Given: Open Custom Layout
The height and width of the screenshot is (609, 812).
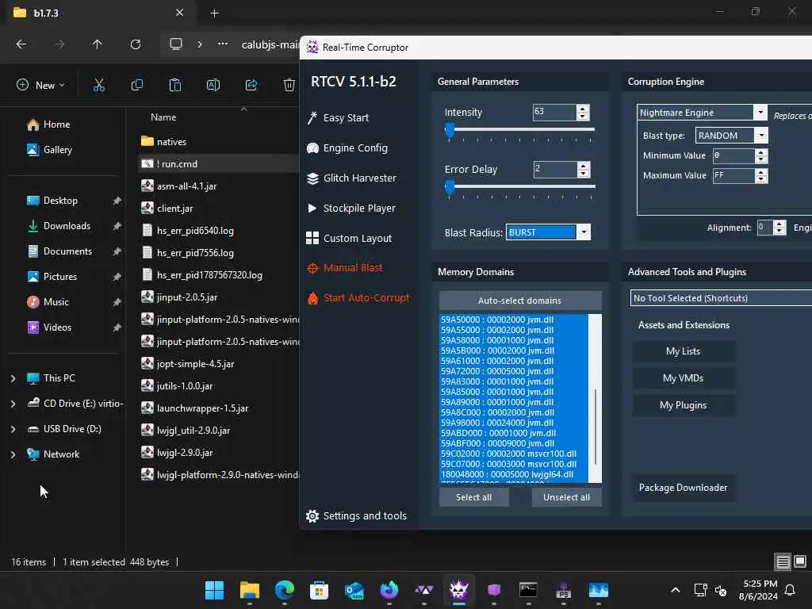Looking at the screenshot, I should pyautogui.click(x=358, y=238).
